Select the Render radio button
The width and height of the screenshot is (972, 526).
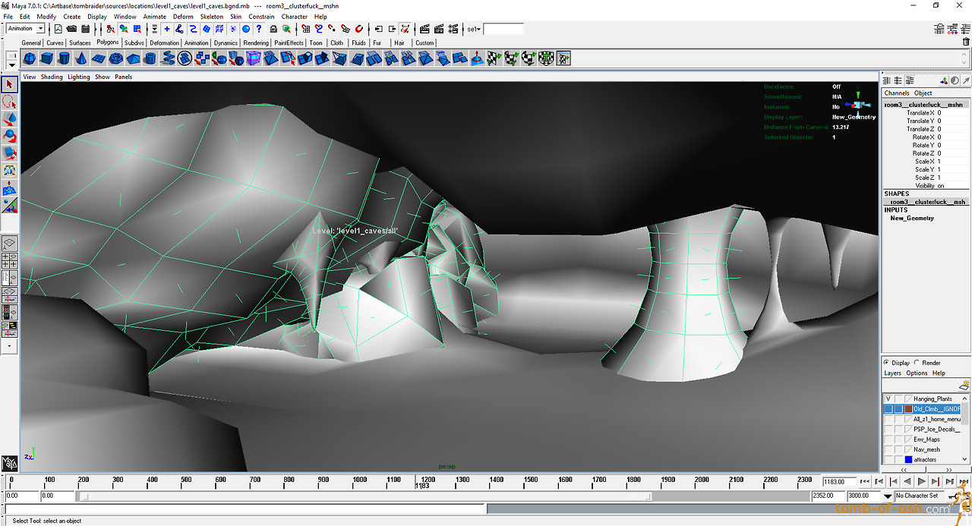tap(917, 363)
